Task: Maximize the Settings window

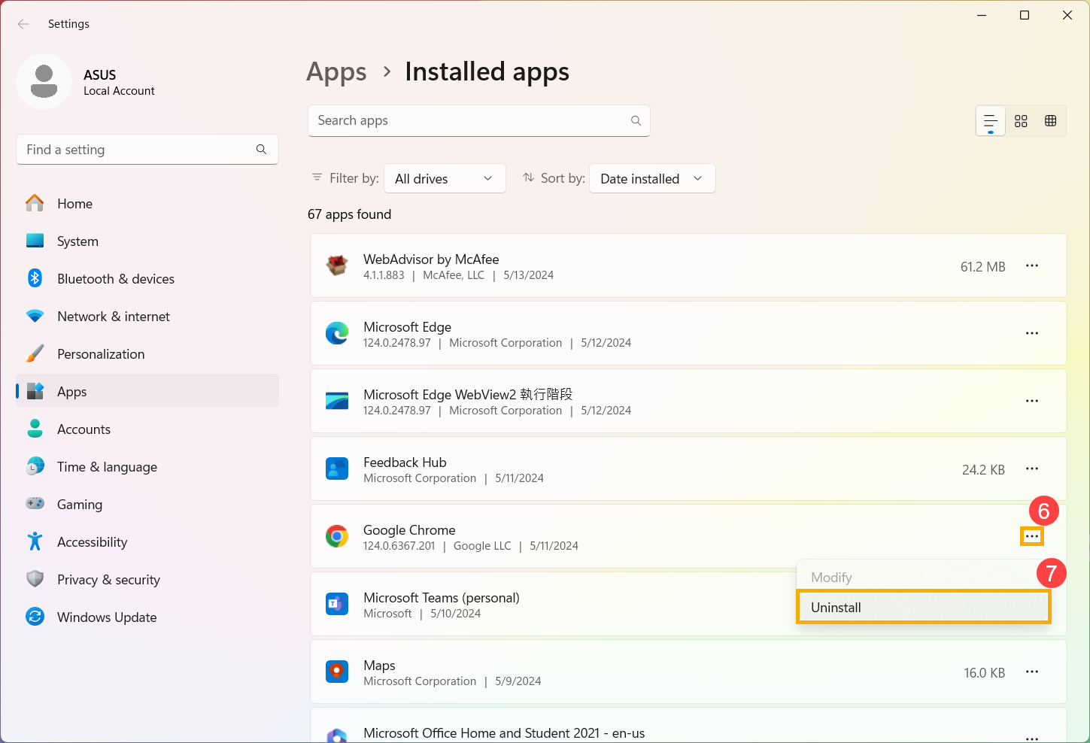Action: coord(1024,15)
